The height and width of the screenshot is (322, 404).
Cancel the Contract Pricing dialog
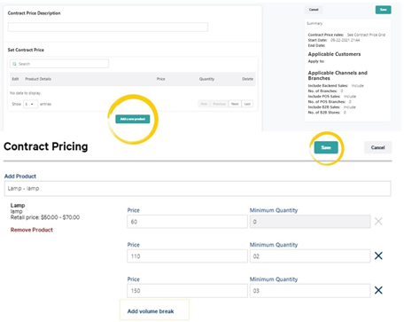(x=377, y=147)
